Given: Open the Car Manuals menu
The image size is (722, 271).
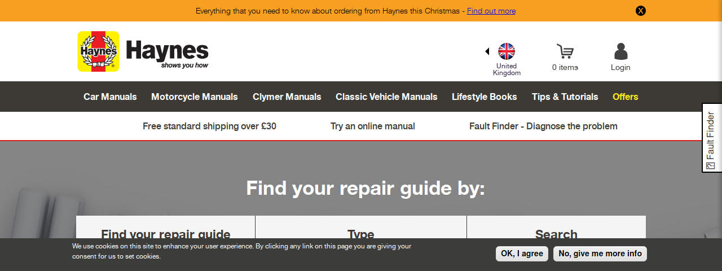Looking at the screenshot, I should pos(110,97).
